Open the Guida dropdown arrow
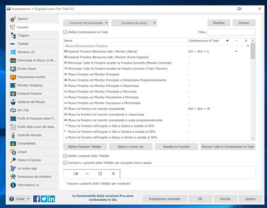The height and width of the screenshot is (208, 267). pos(28,199)
